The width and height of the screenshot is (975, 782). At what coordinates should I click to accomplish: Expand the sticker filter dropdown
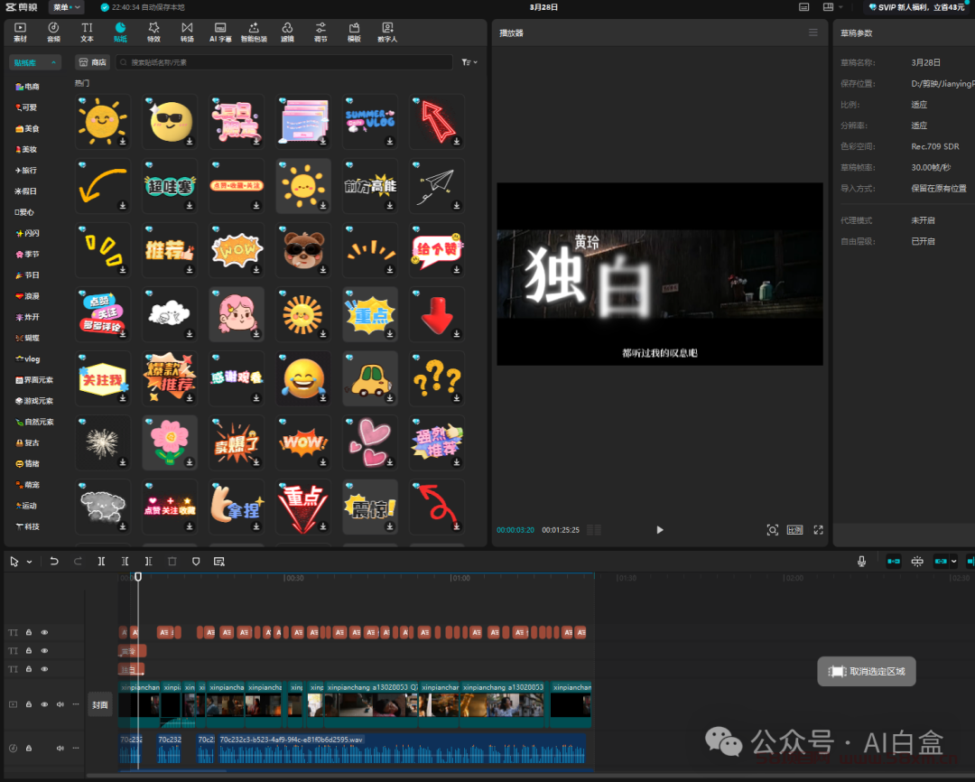[x=469, y=62]
